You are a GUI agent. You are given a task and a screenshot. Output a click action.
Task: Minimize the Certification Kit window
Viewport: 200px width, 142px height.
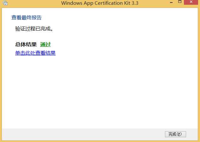coord(171,3)
